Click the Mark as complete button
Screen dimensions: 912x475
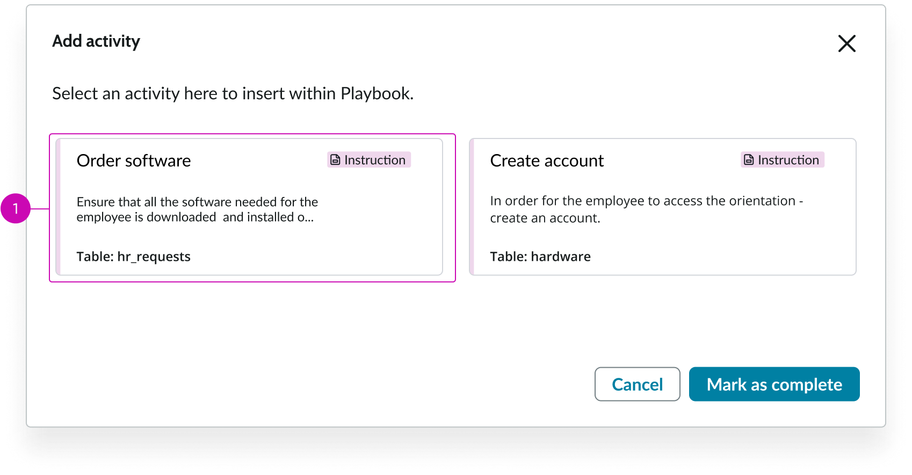(774, 384)
